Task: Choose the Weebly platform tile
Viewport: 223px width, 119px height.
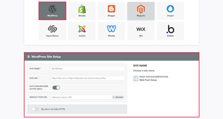Action: pos(111,31)
